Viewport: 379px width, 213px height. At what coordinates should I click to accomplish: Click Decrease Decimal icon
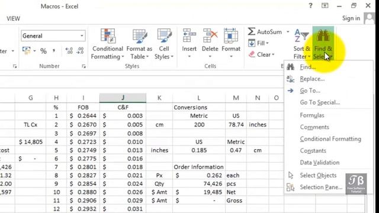[81, 51]
